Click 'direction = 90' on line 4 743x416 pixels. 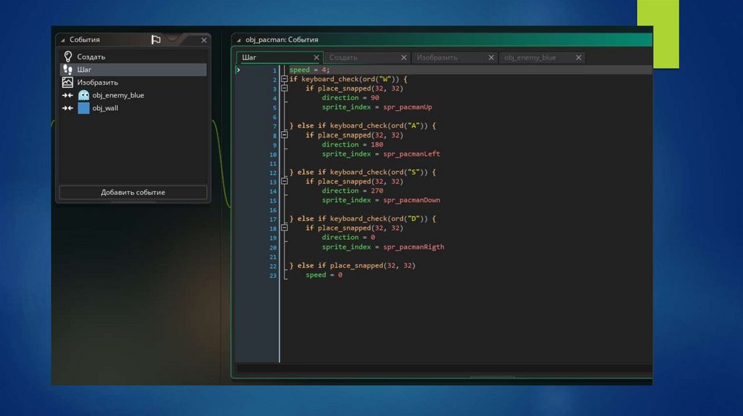click(350, 98)
